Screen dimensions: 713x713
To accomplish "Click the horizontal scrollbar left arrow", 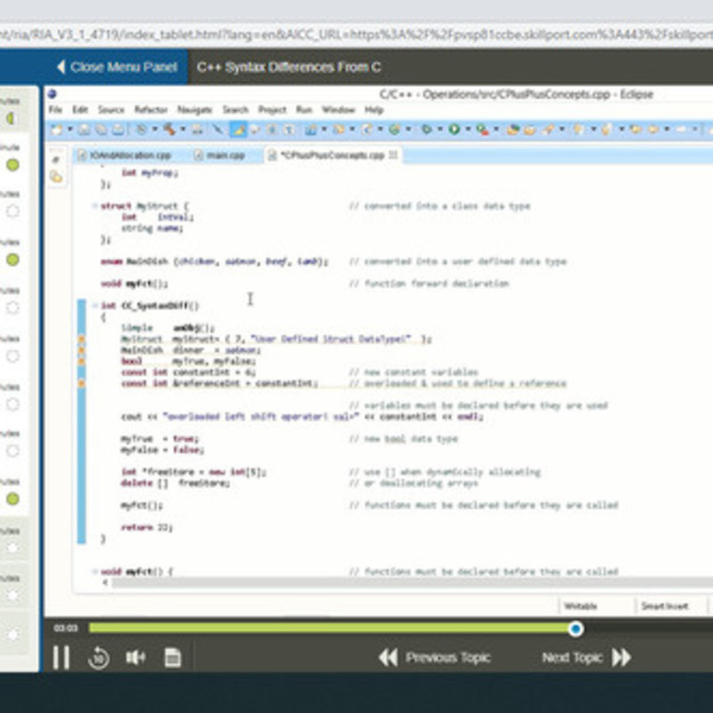I will (105, 583).
